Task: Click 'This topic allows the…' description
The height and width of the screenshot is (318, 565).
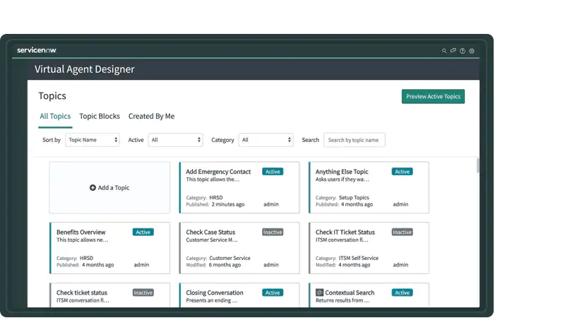Action: pyautogui.click(x=213, y=179)
